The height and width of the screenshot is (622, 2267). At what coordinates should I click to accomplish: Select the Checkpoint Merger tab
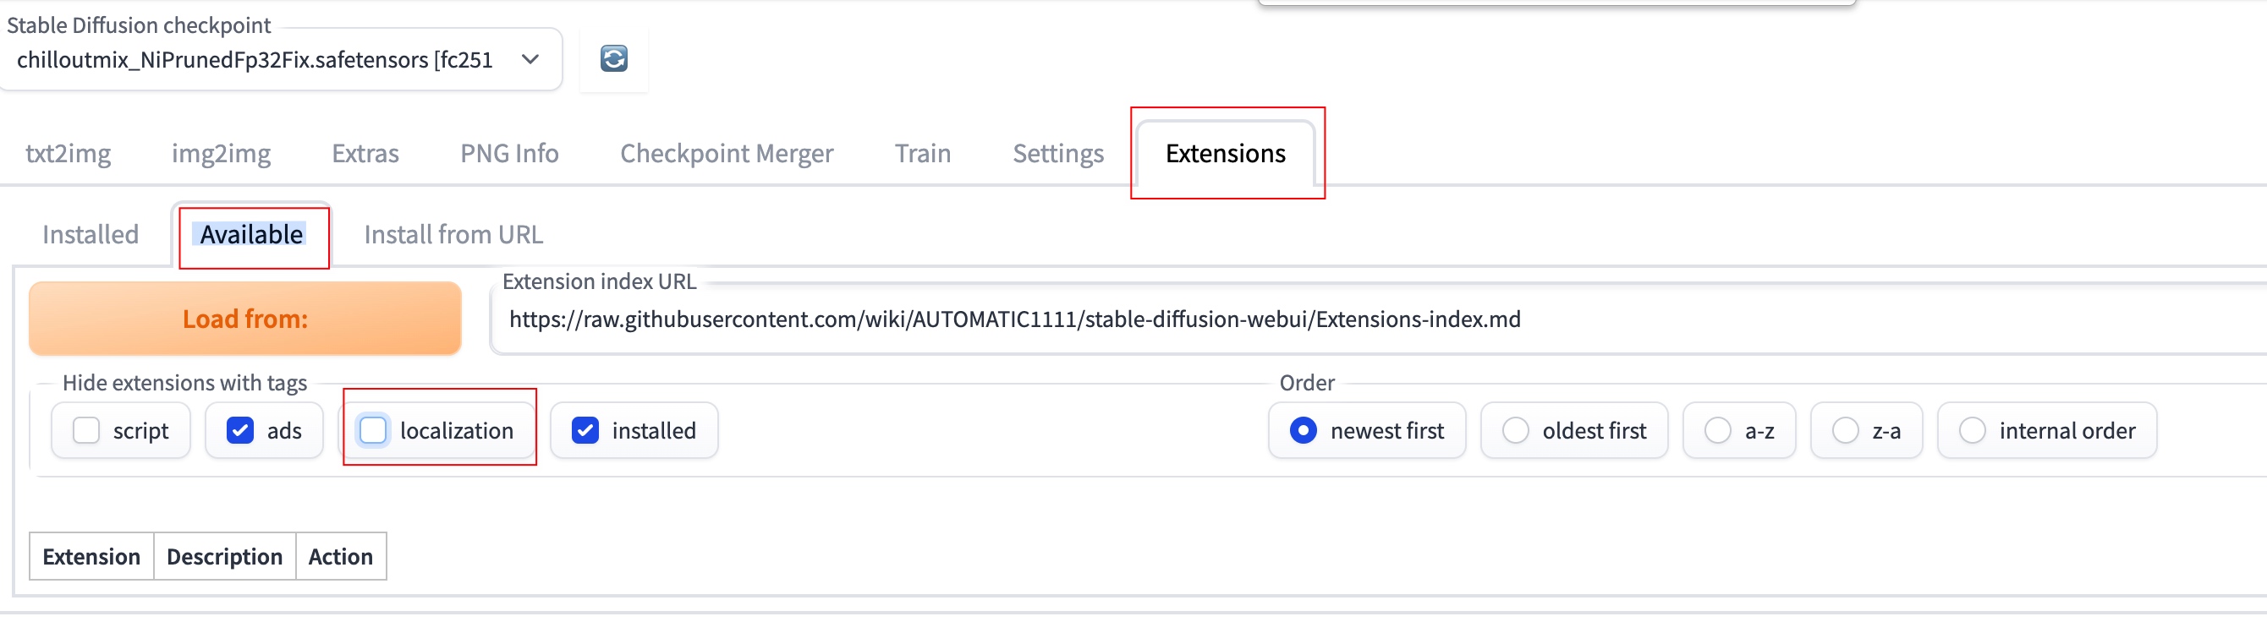pyautogui.click(x=726, y=154)
